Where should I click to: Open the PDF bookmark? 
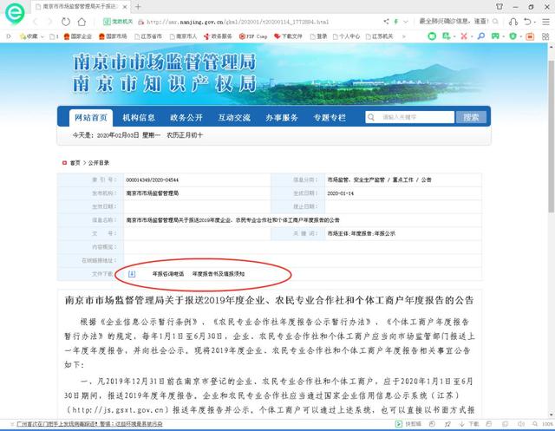point(253,36)
